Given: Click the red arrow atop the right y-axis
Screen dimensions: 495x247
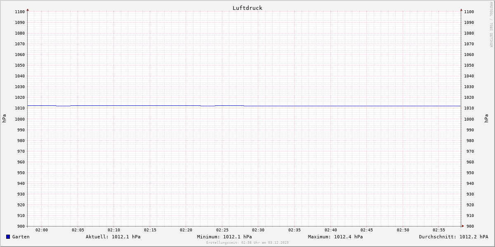Looking at the screenshot, I should point(461,9).
